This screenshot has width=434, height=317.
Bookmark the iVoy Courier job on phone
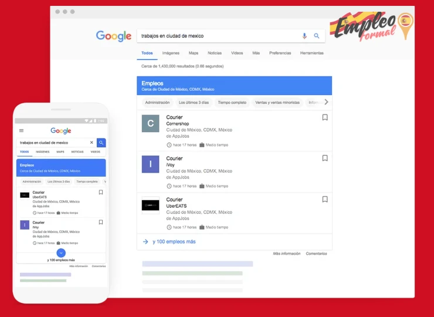coord(101,222)
